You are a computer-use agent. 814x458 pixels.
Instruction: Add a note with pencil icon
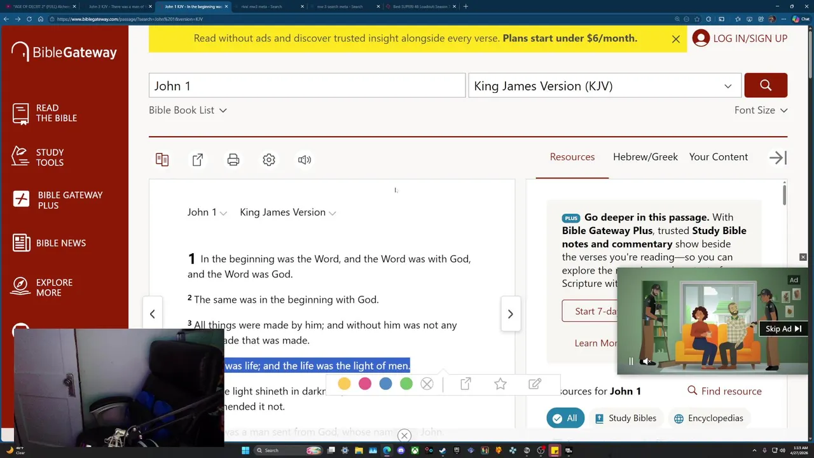point(535,384)
